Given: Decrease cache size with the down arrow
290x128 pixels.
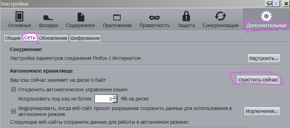Looking at the screenshot, I should pyautogui.click(x=115, y=101).
